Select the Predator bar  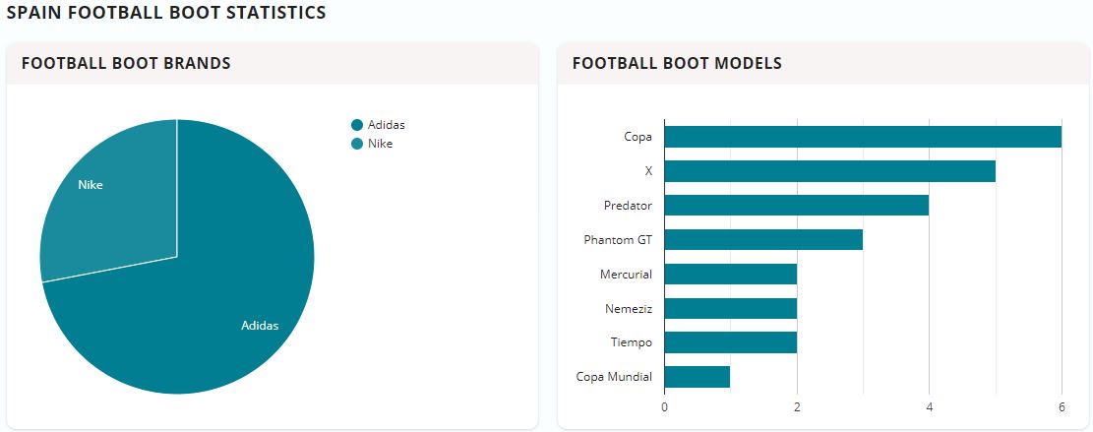796,206
